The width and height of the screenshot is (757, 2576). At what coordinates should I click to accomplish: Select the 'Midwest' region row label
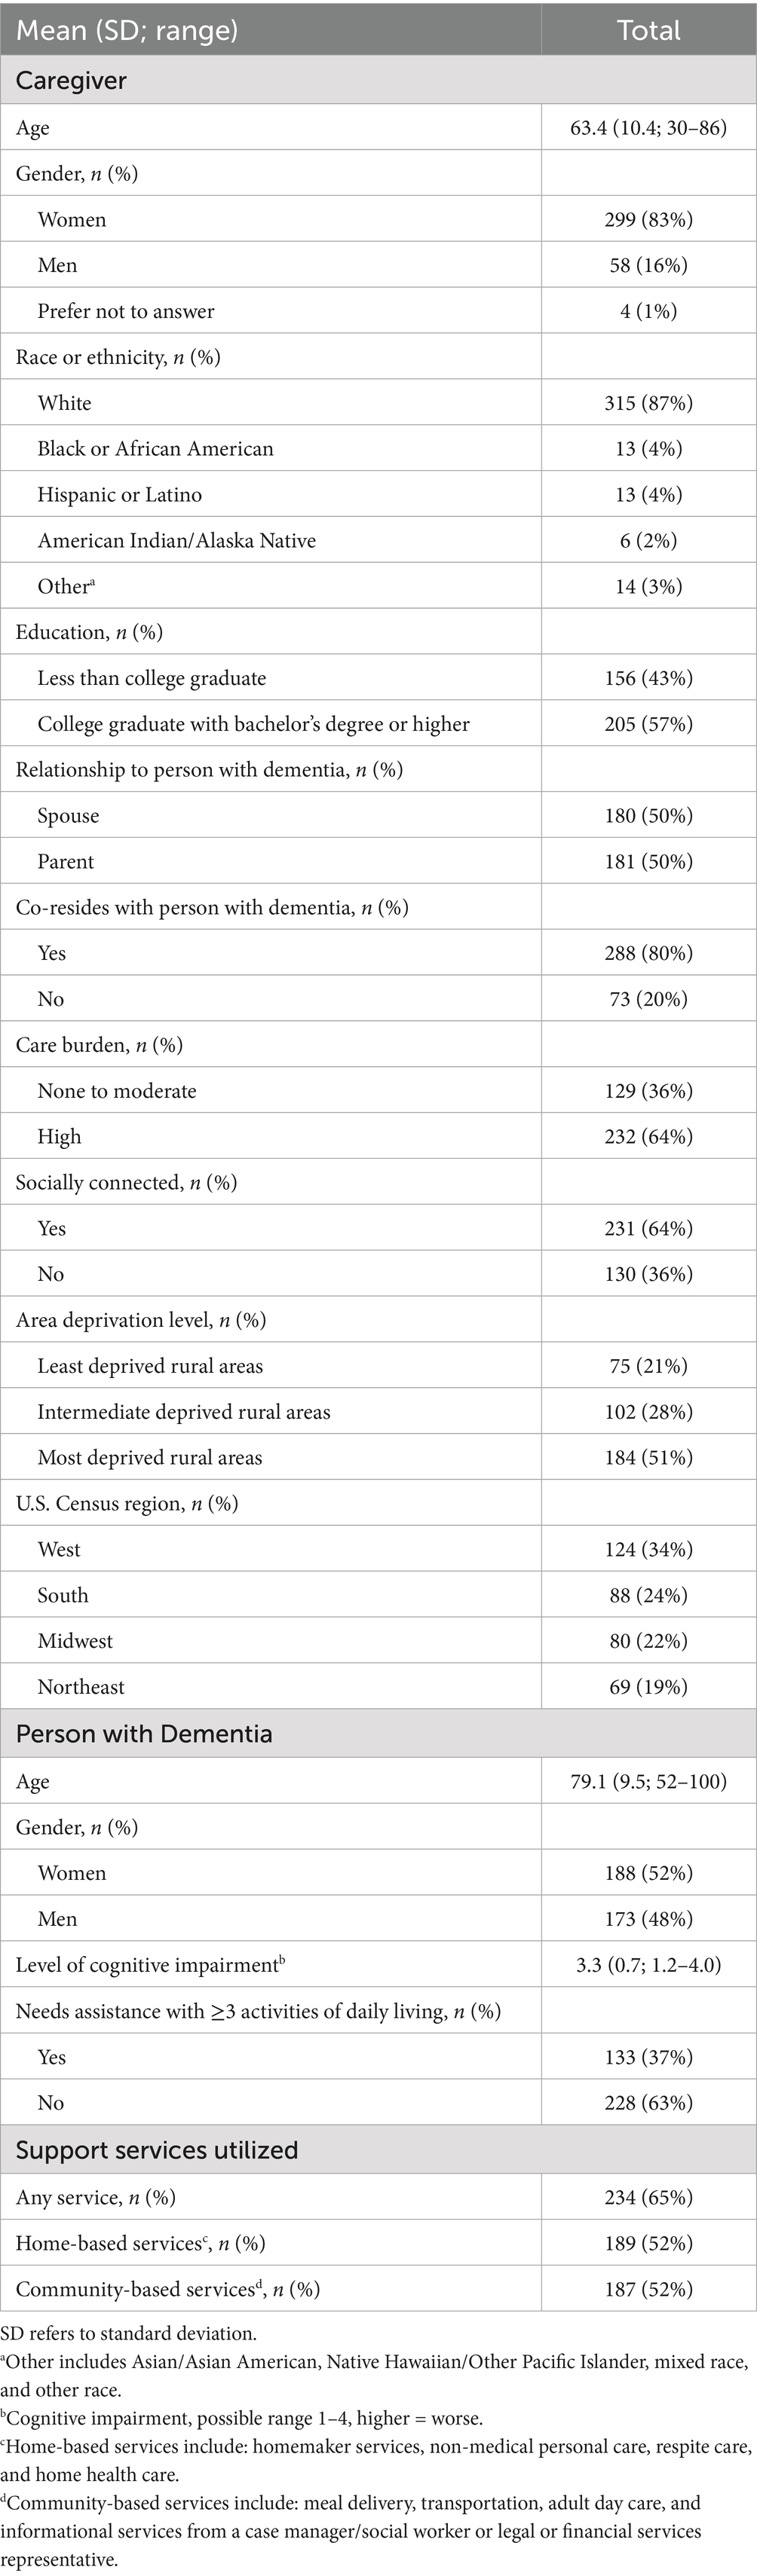(75, 1641)
